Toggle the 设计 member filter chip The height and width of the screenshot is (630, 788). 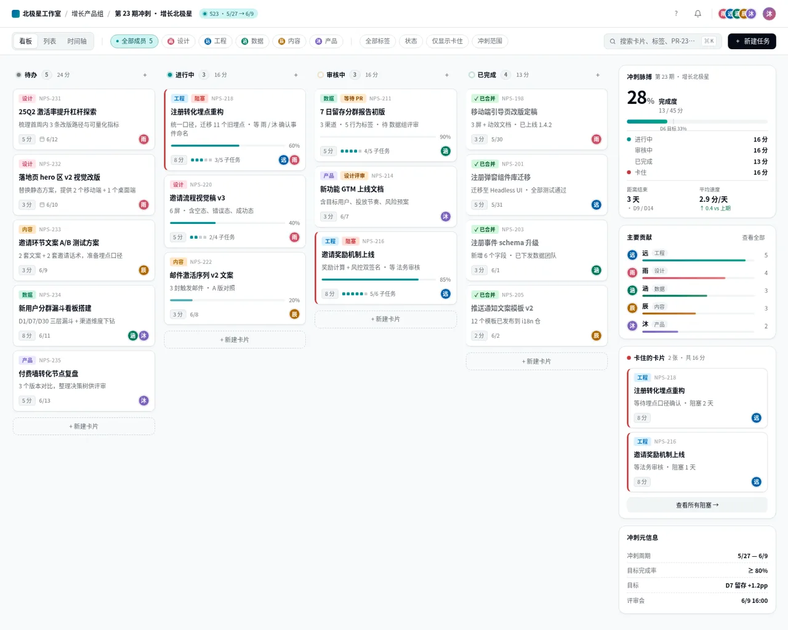179,41
